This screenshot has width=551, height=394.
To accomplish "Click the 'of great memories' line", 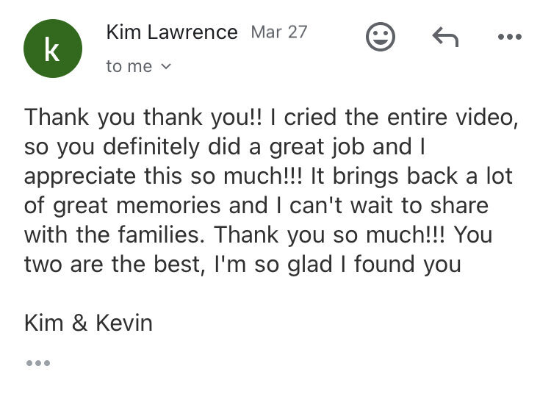I will (122, 205).
